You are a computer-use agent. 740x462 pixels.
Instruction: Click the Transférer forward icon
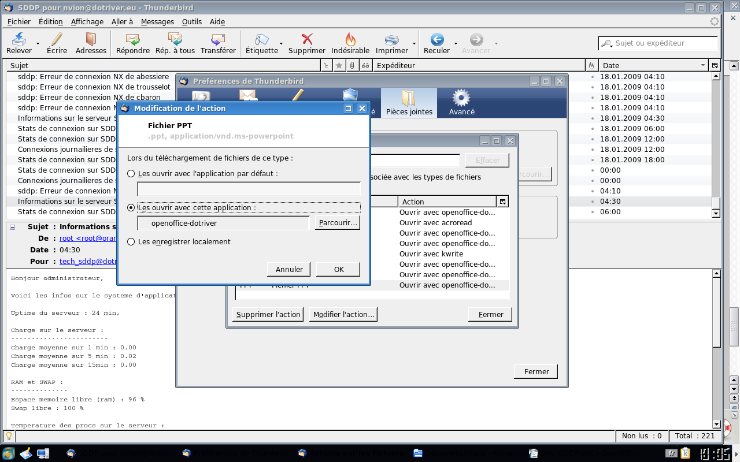point(218,40)
